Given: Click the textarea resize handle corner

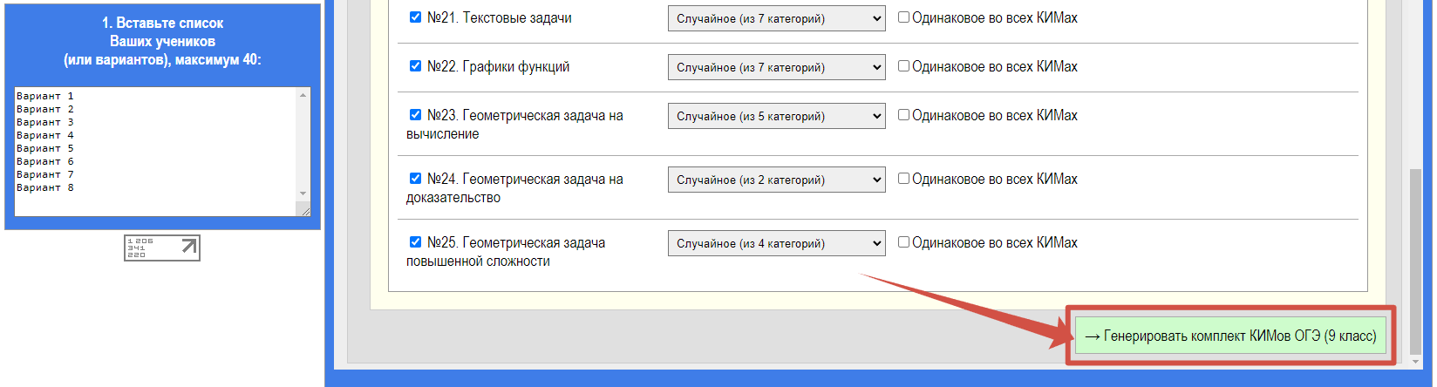Looking at the screenshot, I should pyautogui.click(x=305, y=211).
